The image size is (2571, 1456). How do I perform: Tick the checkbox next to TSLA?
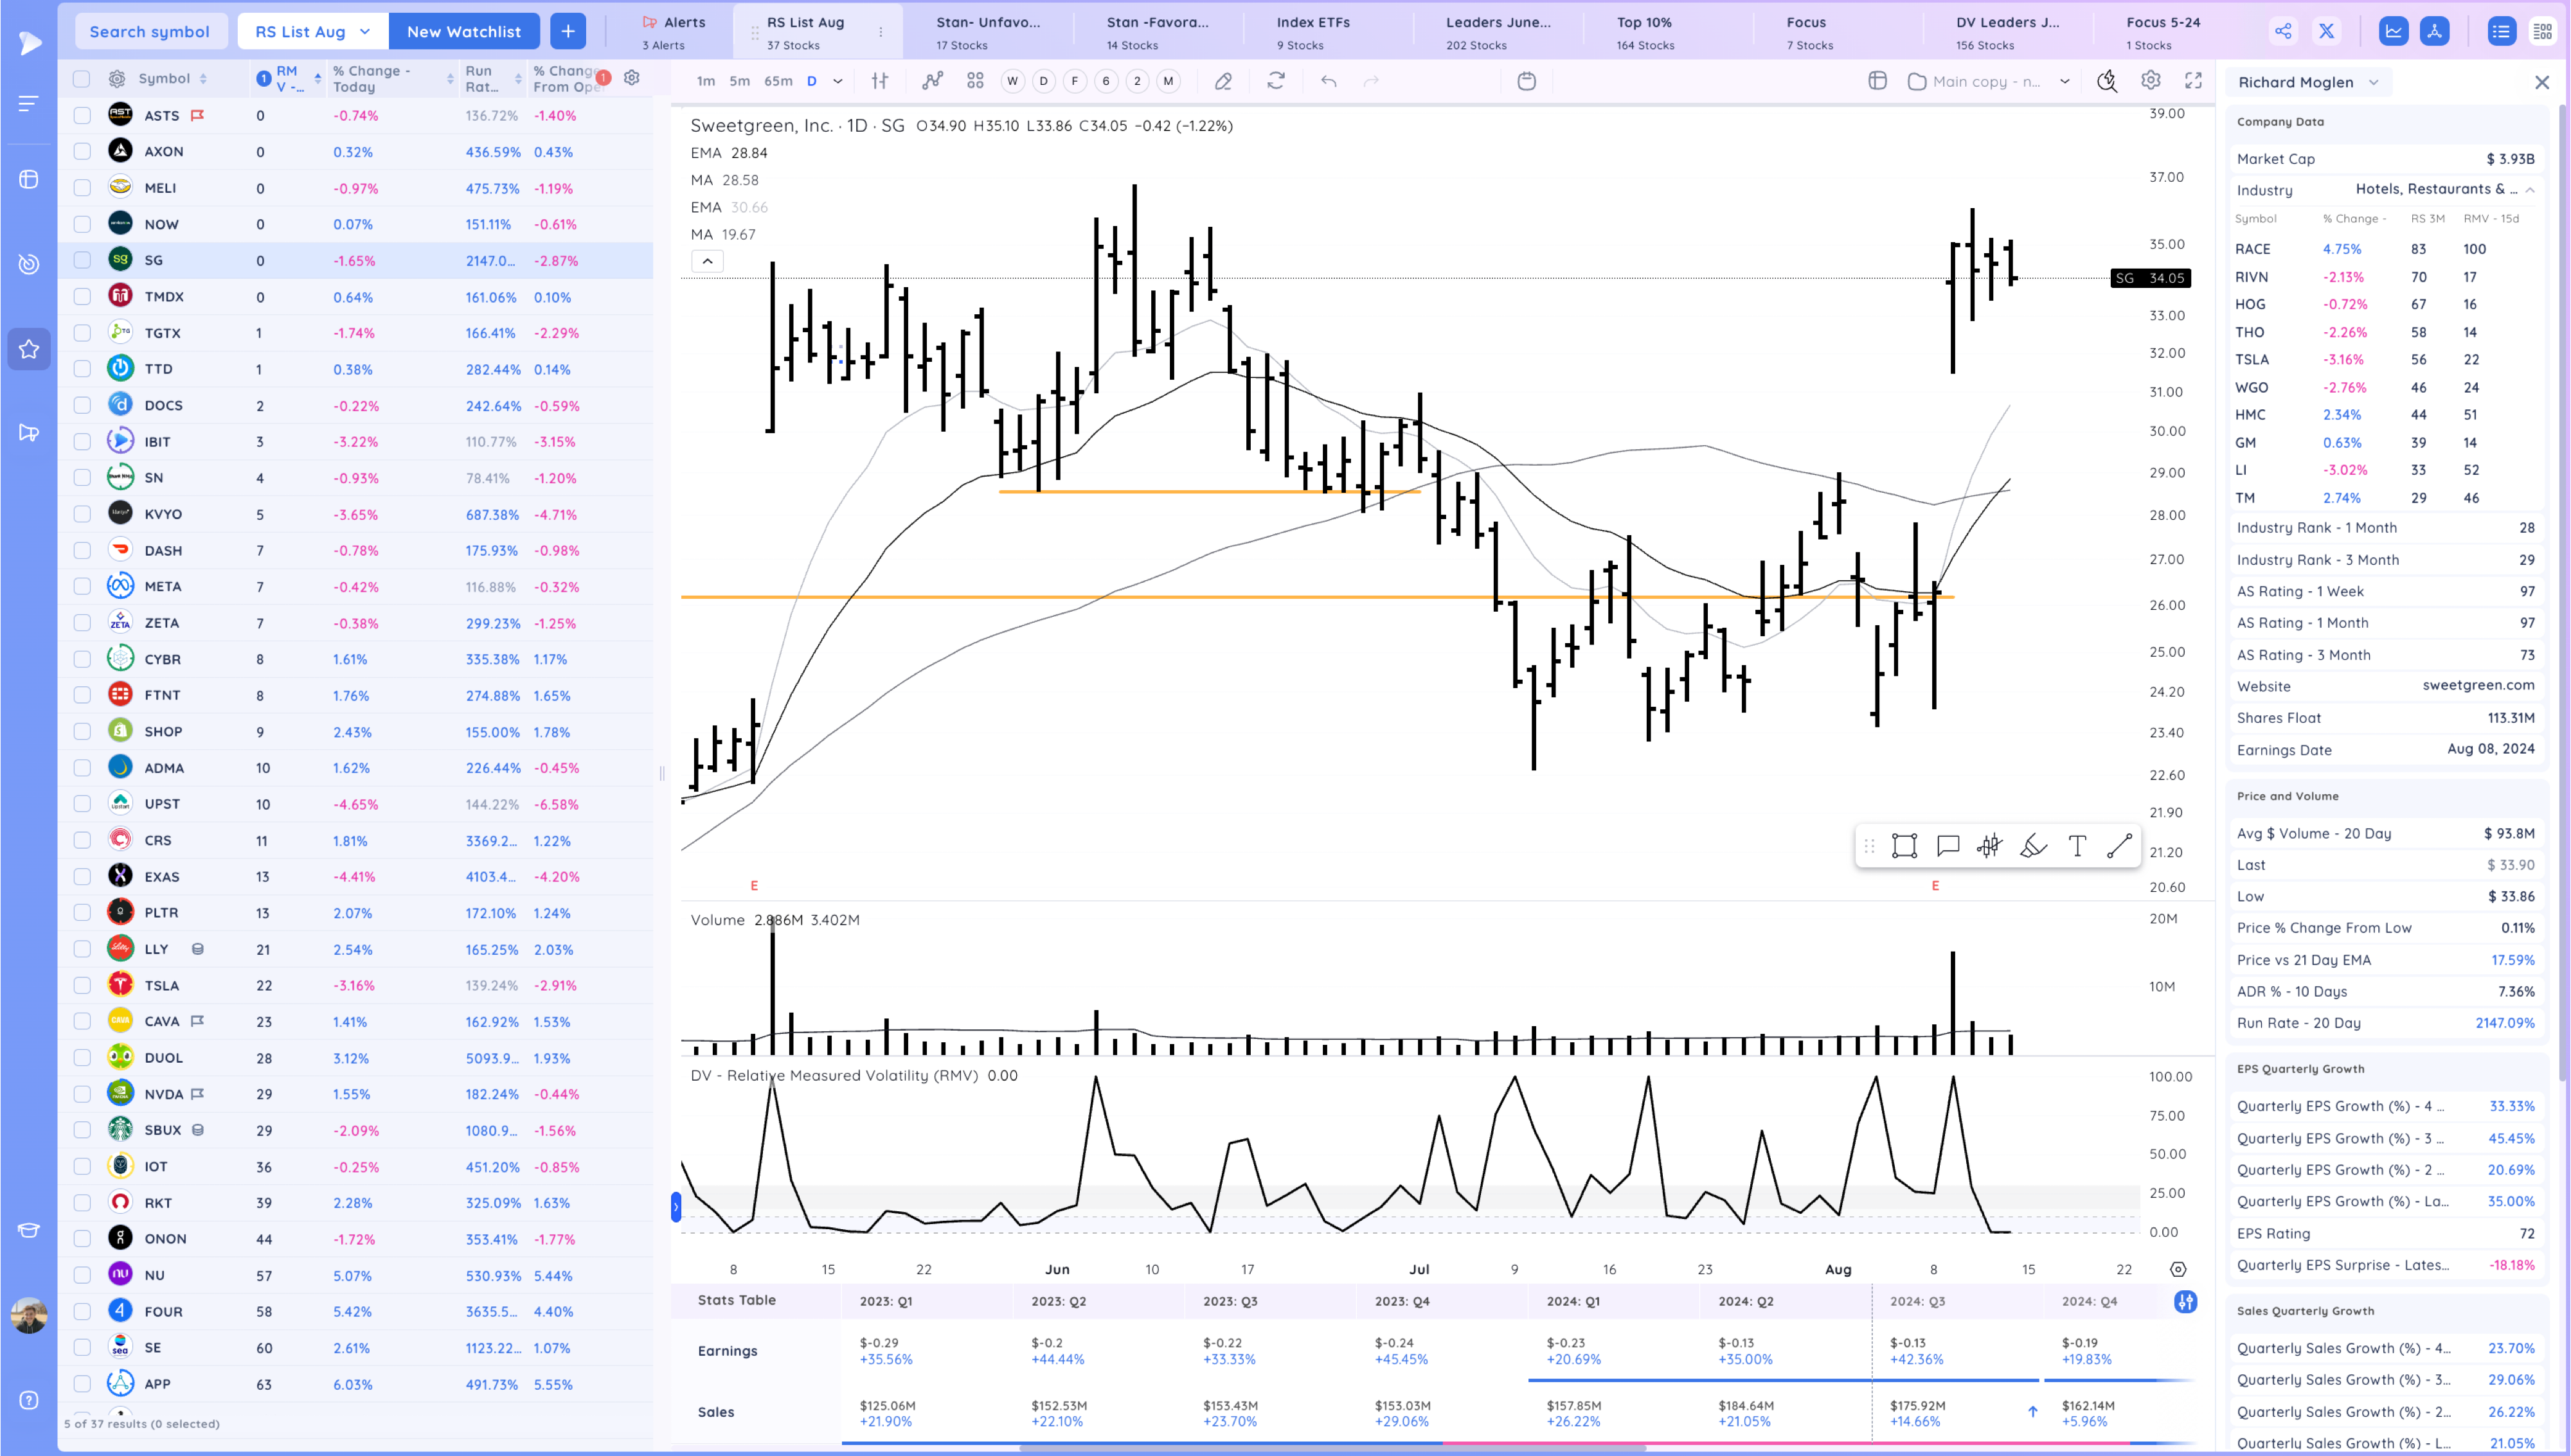click(82, 985)
